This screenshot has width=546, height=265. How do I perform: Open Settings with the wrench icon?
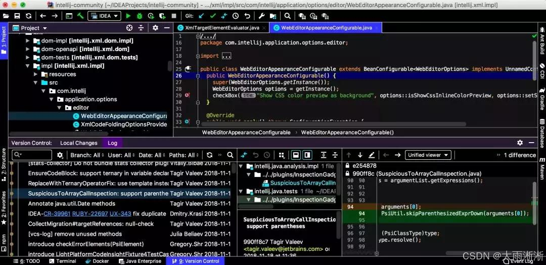(261, 16)
